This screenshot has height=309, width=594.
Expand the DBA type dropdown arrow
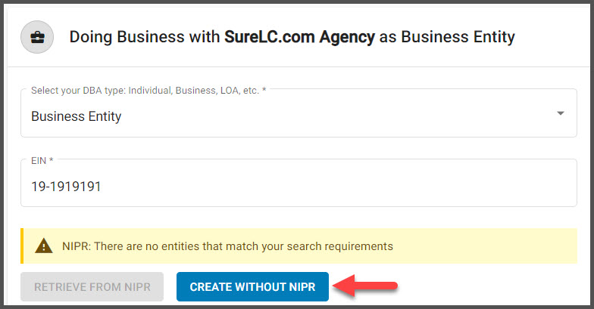(x=561, y=113)
